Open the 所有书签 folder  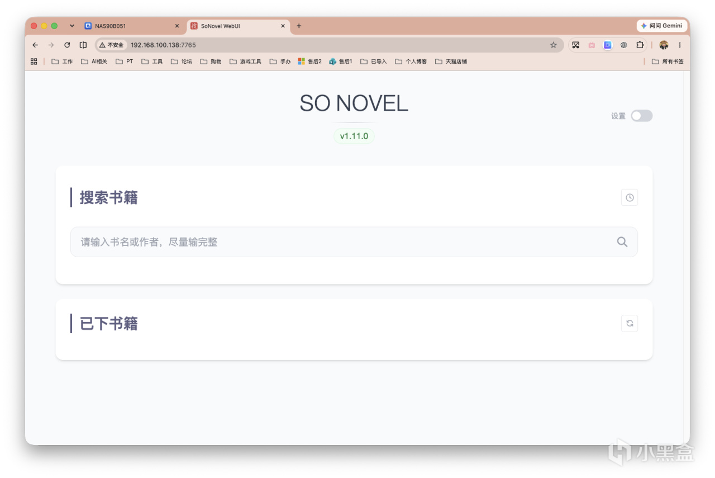coord(668,61)
